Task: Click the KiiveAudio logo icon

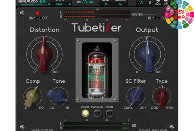Action: [42, 1]
